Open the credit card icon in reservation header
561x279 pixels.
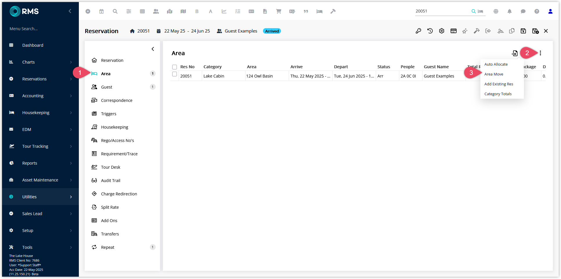pos(453,31)
